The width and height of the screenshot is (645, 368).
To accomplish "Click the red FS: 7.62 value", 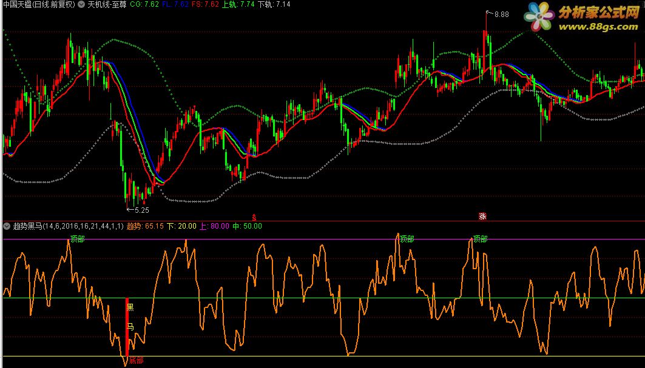I will (205, 4).
